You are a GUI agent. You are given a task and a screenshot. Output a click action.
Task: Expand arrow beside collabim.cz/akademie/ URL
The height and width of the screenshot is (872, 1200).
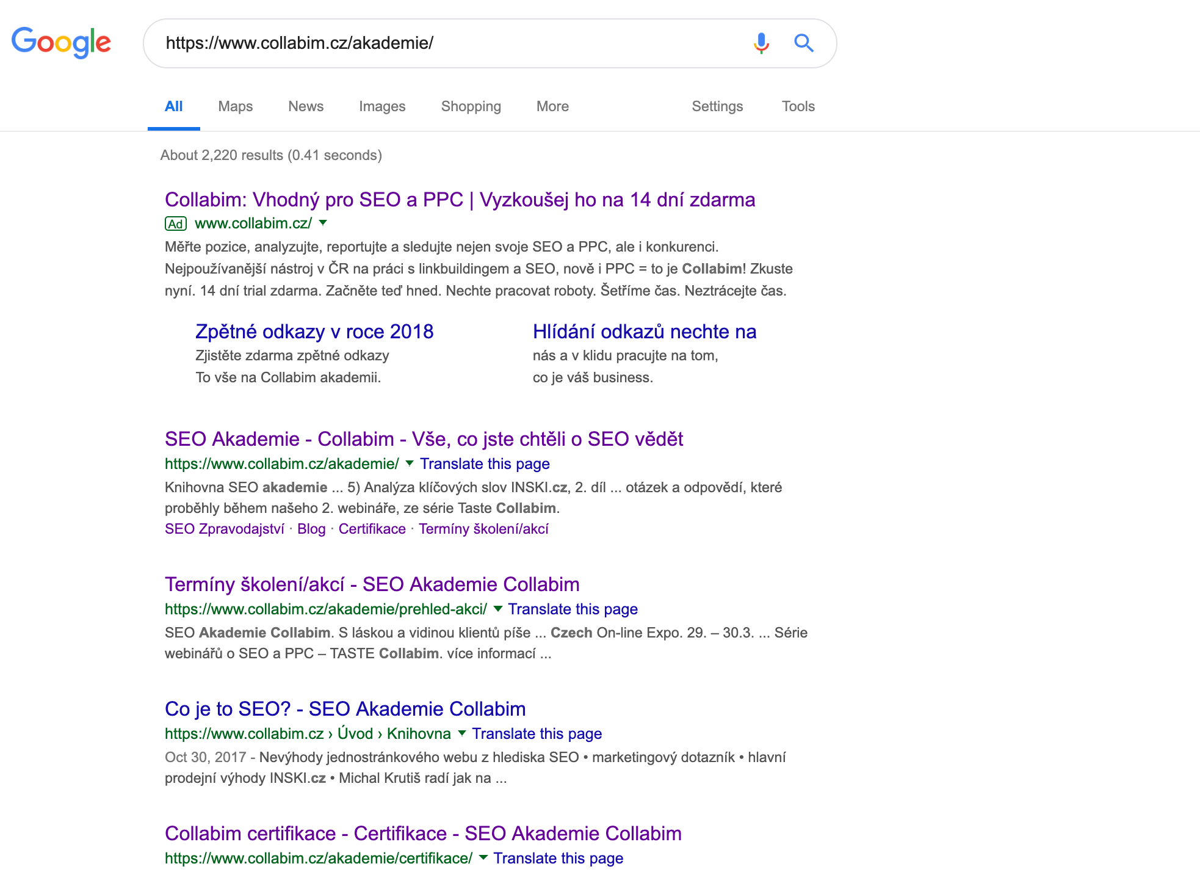410,463
